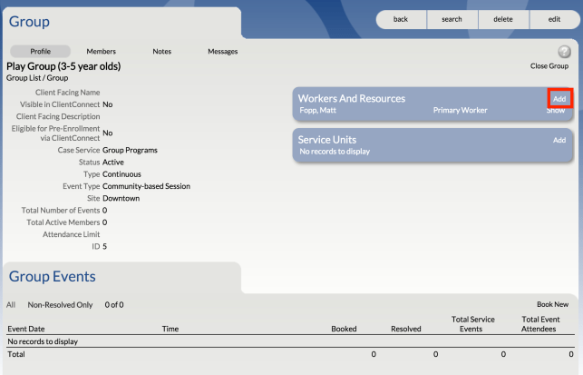The width and height of the screenshot is (583, 375).
Task: Select the Profile tab
Action: click(41, 52)
